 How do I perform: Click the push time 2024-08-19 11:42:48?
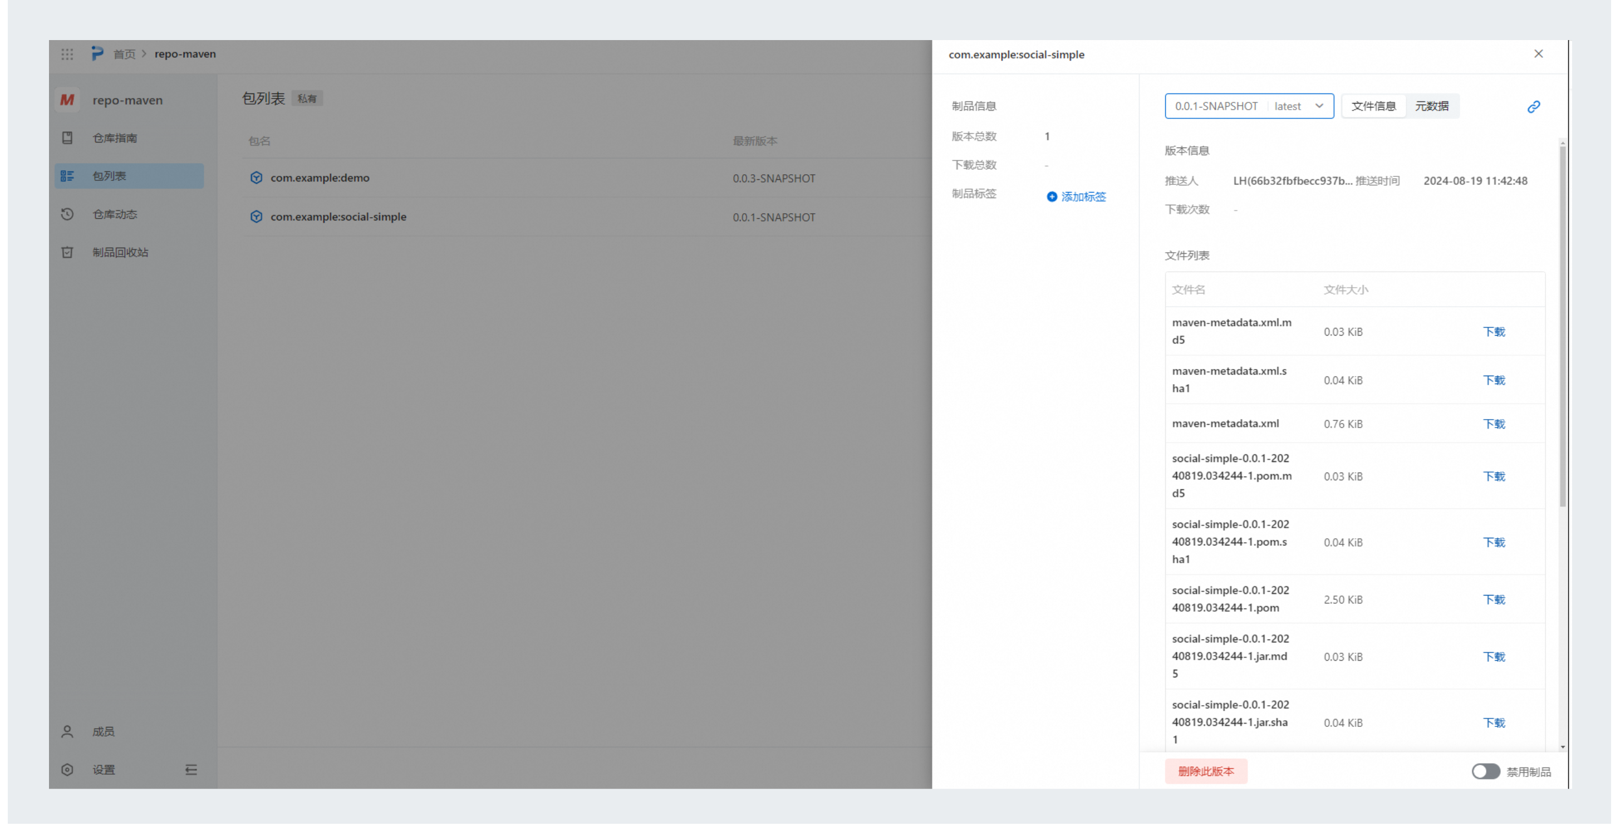click(1475, 181)
